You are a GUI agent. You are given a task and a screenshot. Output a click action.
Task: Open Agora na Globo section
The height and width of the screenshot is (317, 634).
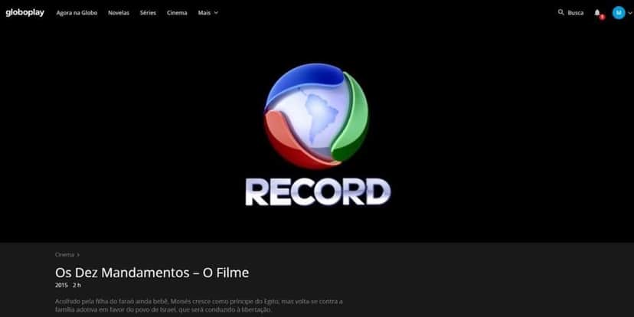click(77, 12)
